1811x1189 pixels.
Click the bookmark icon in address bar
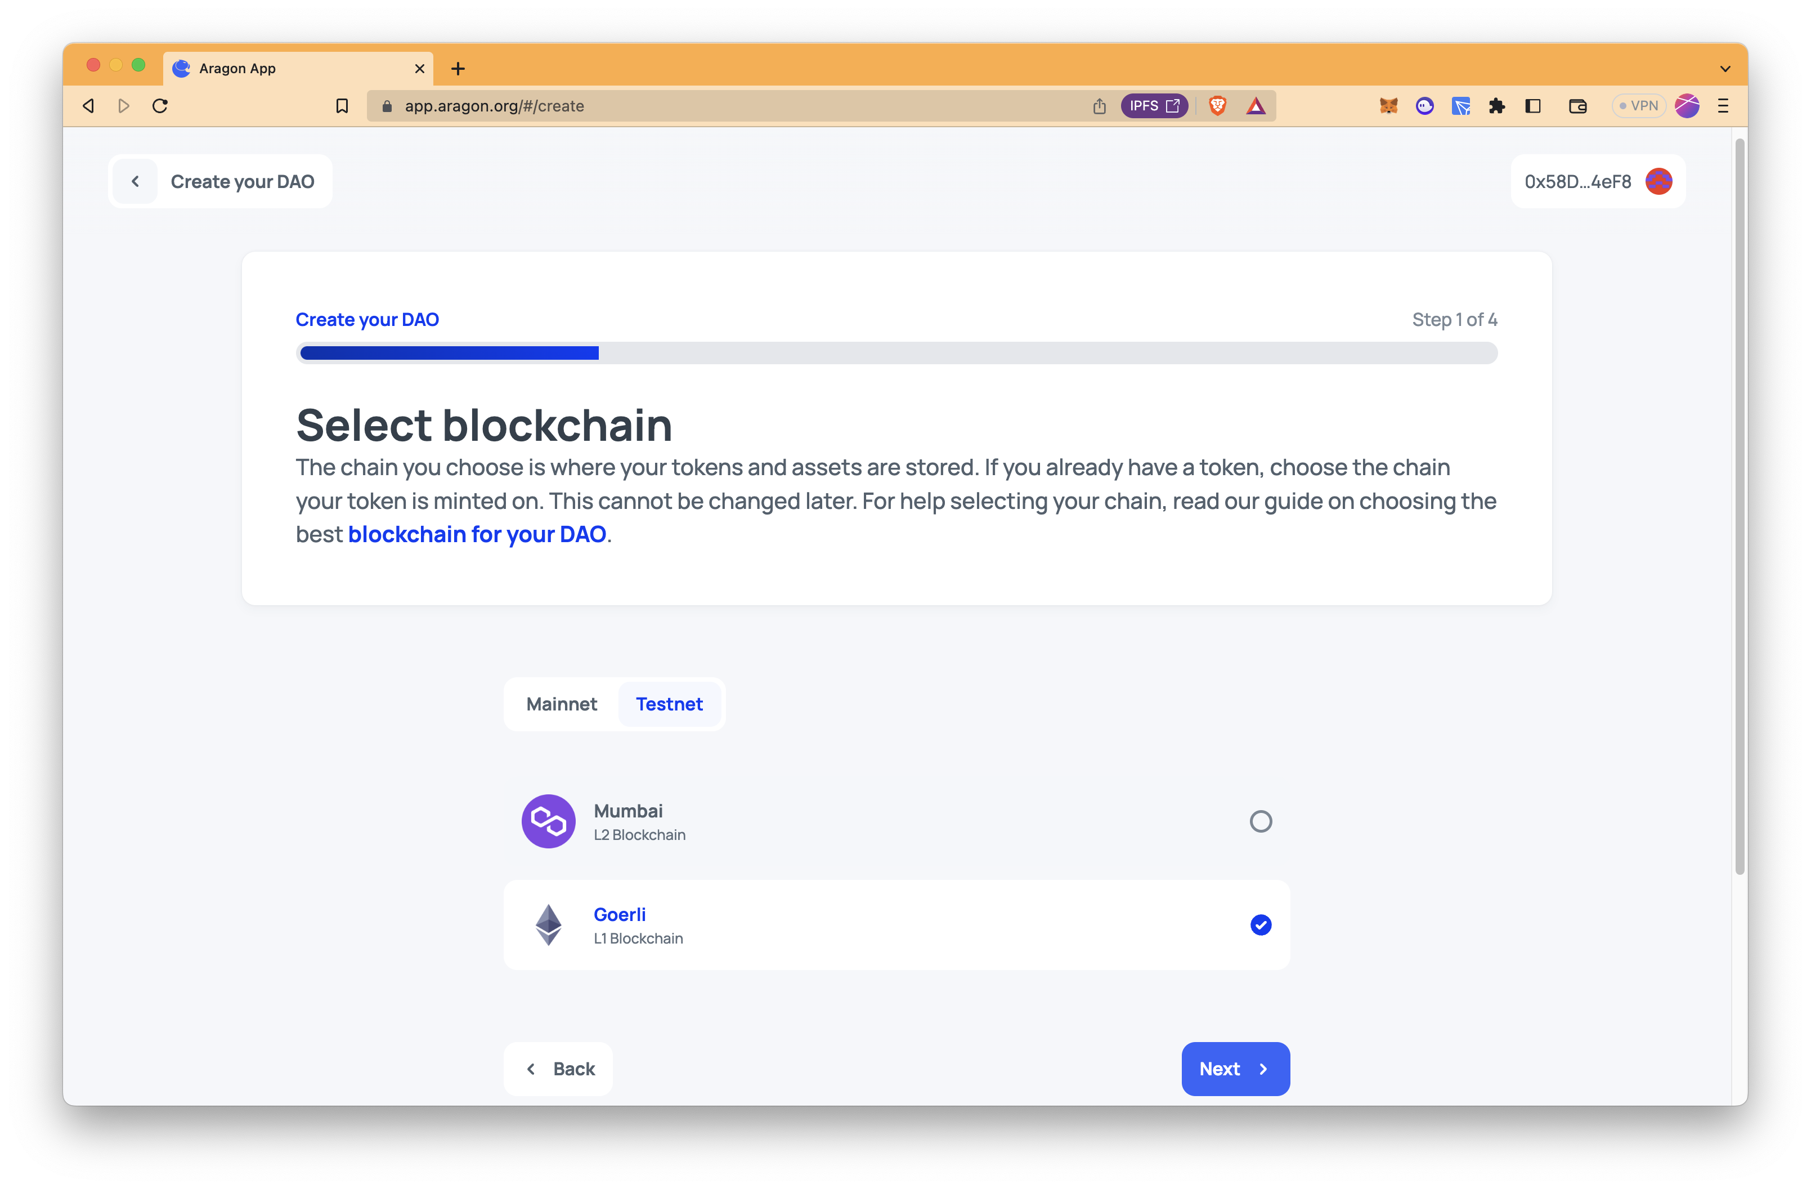click(x=342, y=105)
